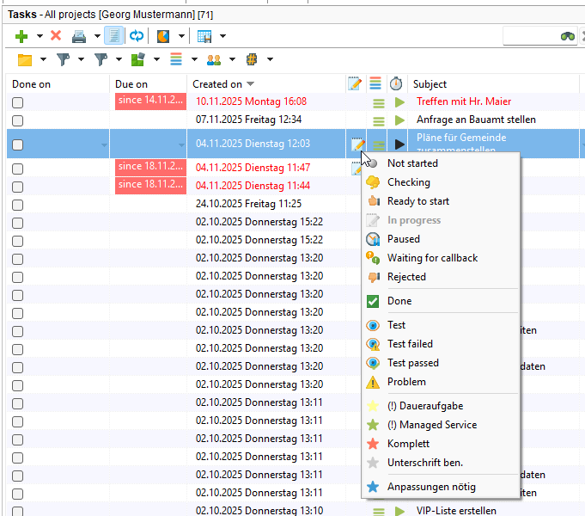Click the stopwatch column header icon
Screen dimensions: 585x516
[x=396, y=83]
